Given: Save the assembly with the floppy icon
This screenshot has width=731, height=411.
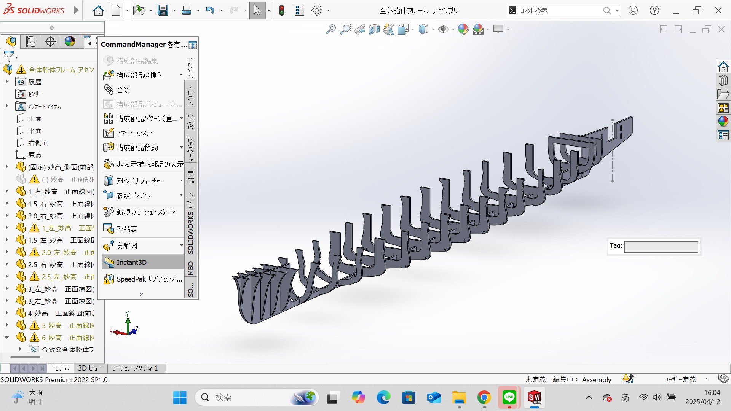Looking at the screenshot, I should pos(163,10).
